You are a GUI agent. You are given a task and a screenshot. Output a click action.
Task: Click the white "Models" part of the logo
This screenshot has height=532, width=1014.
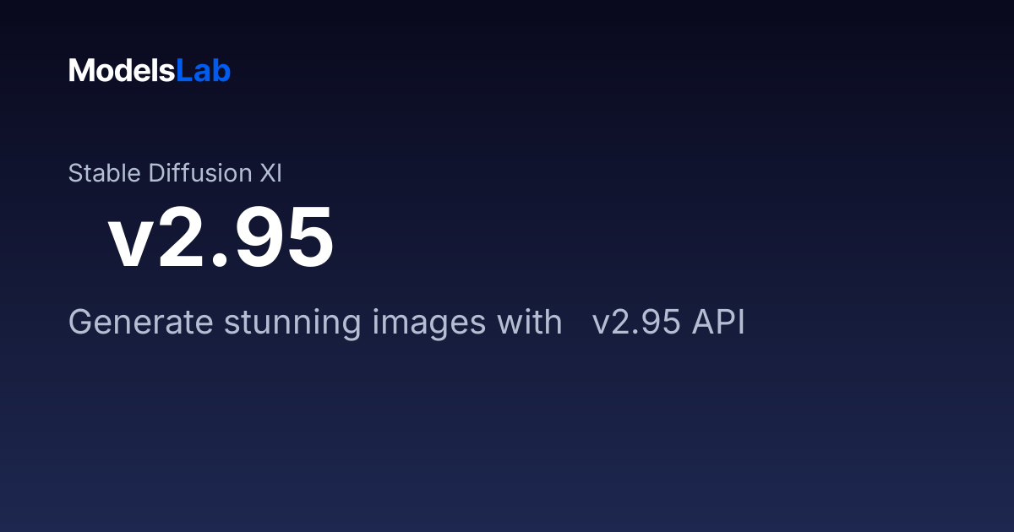pos(122,71)
